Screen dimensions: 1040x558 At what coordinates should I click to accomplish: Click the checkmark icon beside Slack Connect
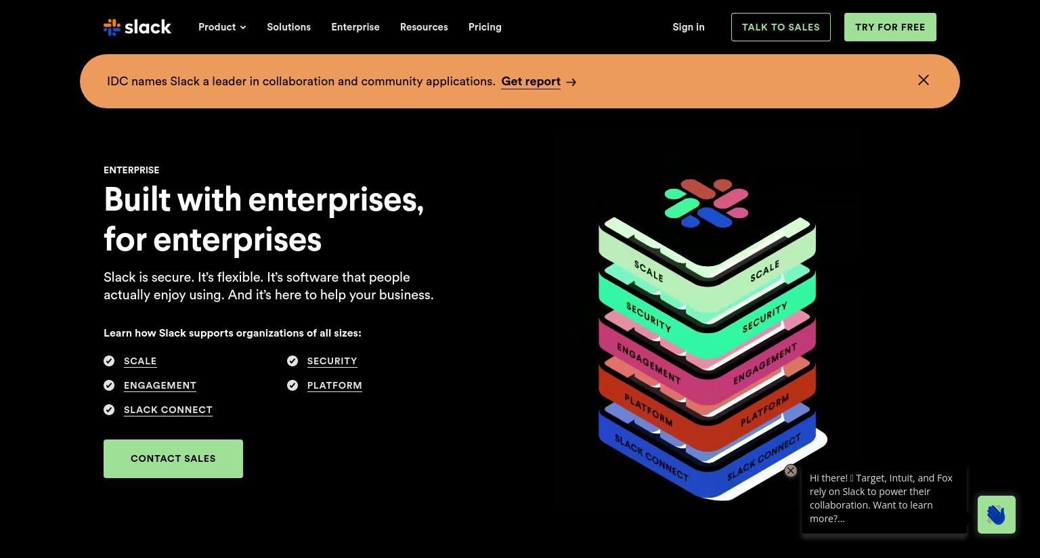coord(109,410)
